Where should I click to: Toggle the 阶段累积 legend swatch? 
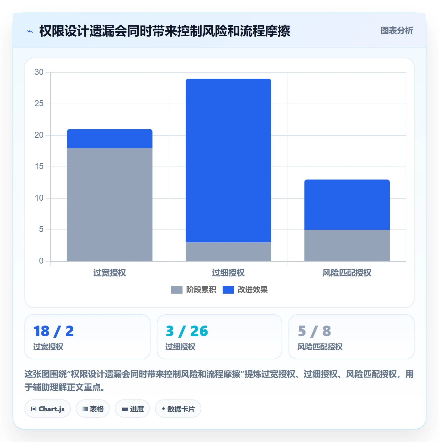point(177,290)
